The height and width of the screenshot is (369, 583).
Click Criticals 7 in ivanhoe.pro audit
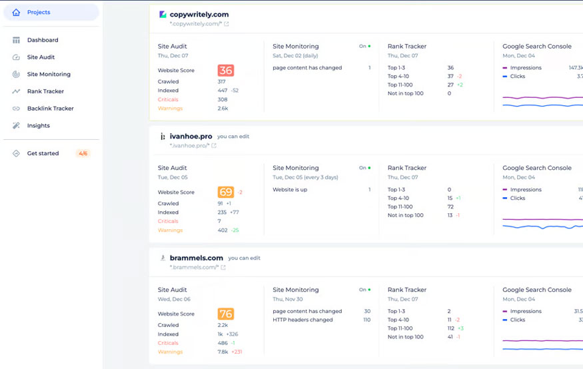189,221
